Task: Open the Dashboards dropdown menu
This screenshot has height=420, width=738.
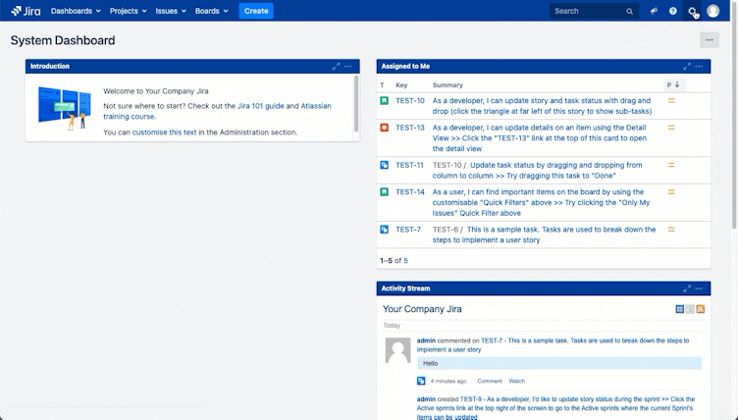Action: coord(76,11)
